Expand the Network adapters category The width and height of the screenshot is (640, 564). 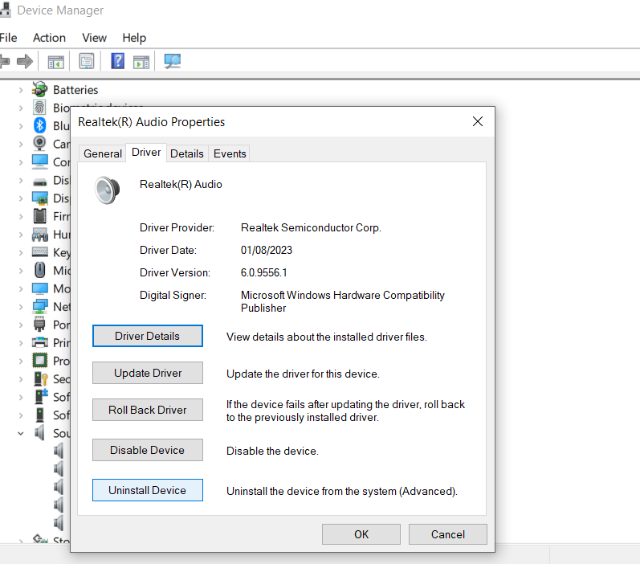(20, 306)
